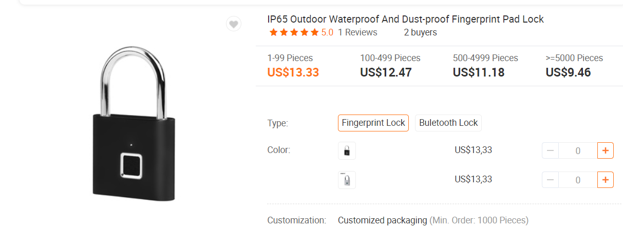Pick the black padlock color swatch
Image resolution: width=623 pixels, height=228 pixels.
click(347, 150)
